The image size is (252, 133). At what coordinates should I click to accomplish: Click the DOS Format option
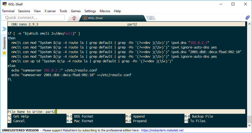(x=84, y=116)
